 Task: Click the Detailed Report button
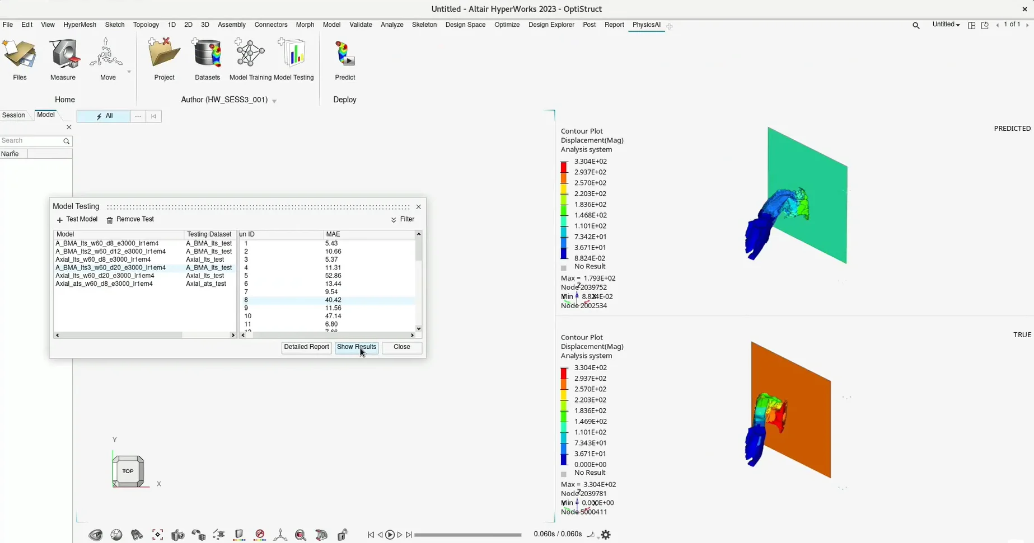point(306,347)
